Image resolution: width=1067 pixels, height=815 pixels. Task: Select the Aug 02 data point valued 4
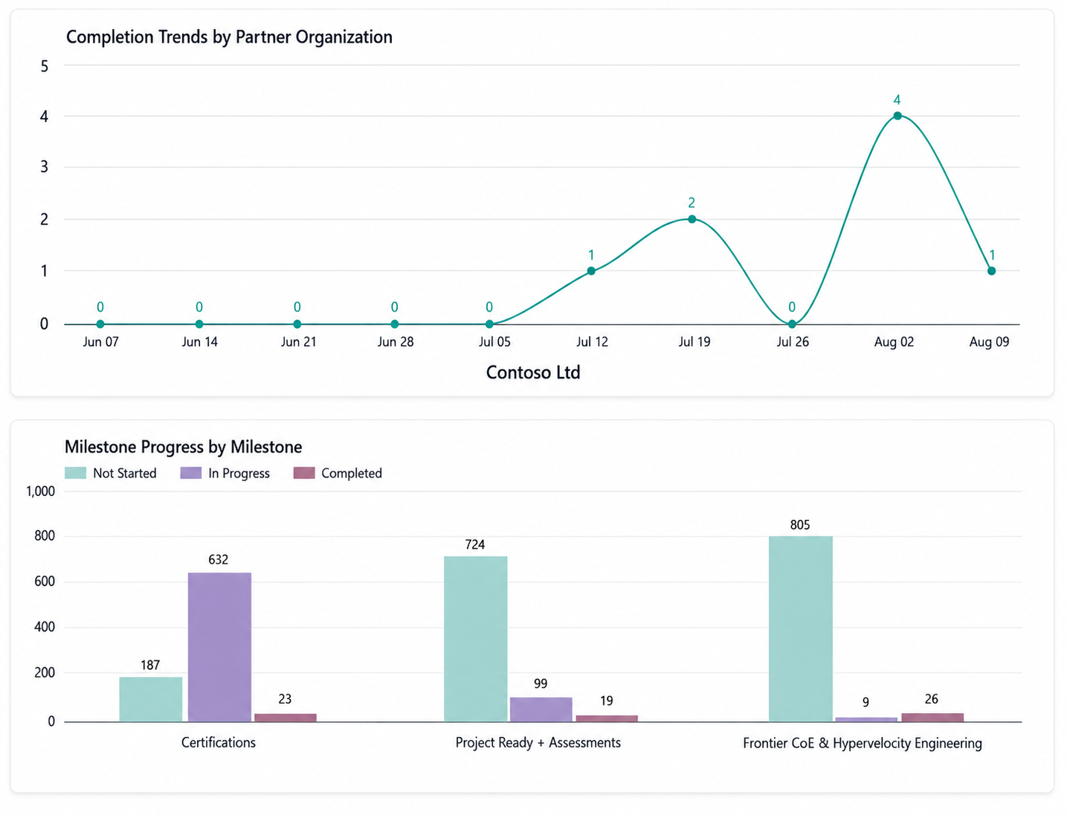tap(897, 116)
